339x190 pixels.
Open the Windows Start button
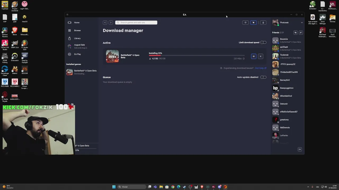tap(114, 187)
